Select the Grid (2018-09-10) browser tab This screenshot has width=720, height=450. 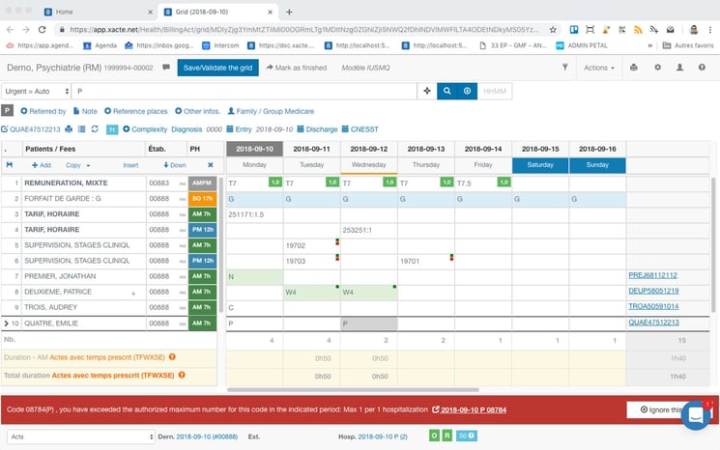(x=217, y=12)
